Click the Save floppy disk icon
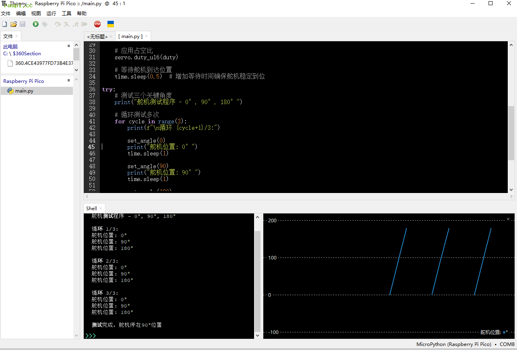Image resolution: width=517 pixels, height=350 pixels. tap(22, 24)
